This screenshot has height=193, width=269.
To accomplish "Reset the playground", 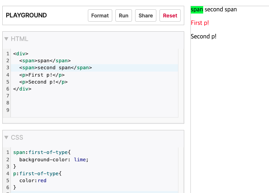I will (x=170, y=15).
